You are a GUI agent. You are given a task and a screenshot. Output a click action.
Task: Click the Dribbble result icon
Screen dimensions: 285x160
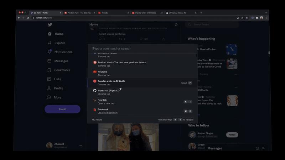click(x=95, y=81)
